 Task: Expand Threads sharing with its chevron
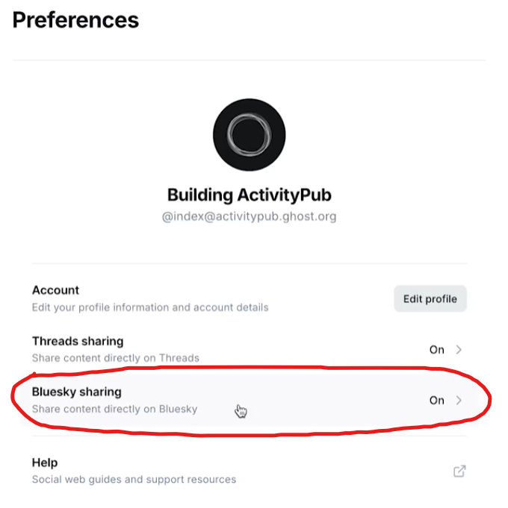(x=459, y=349)
